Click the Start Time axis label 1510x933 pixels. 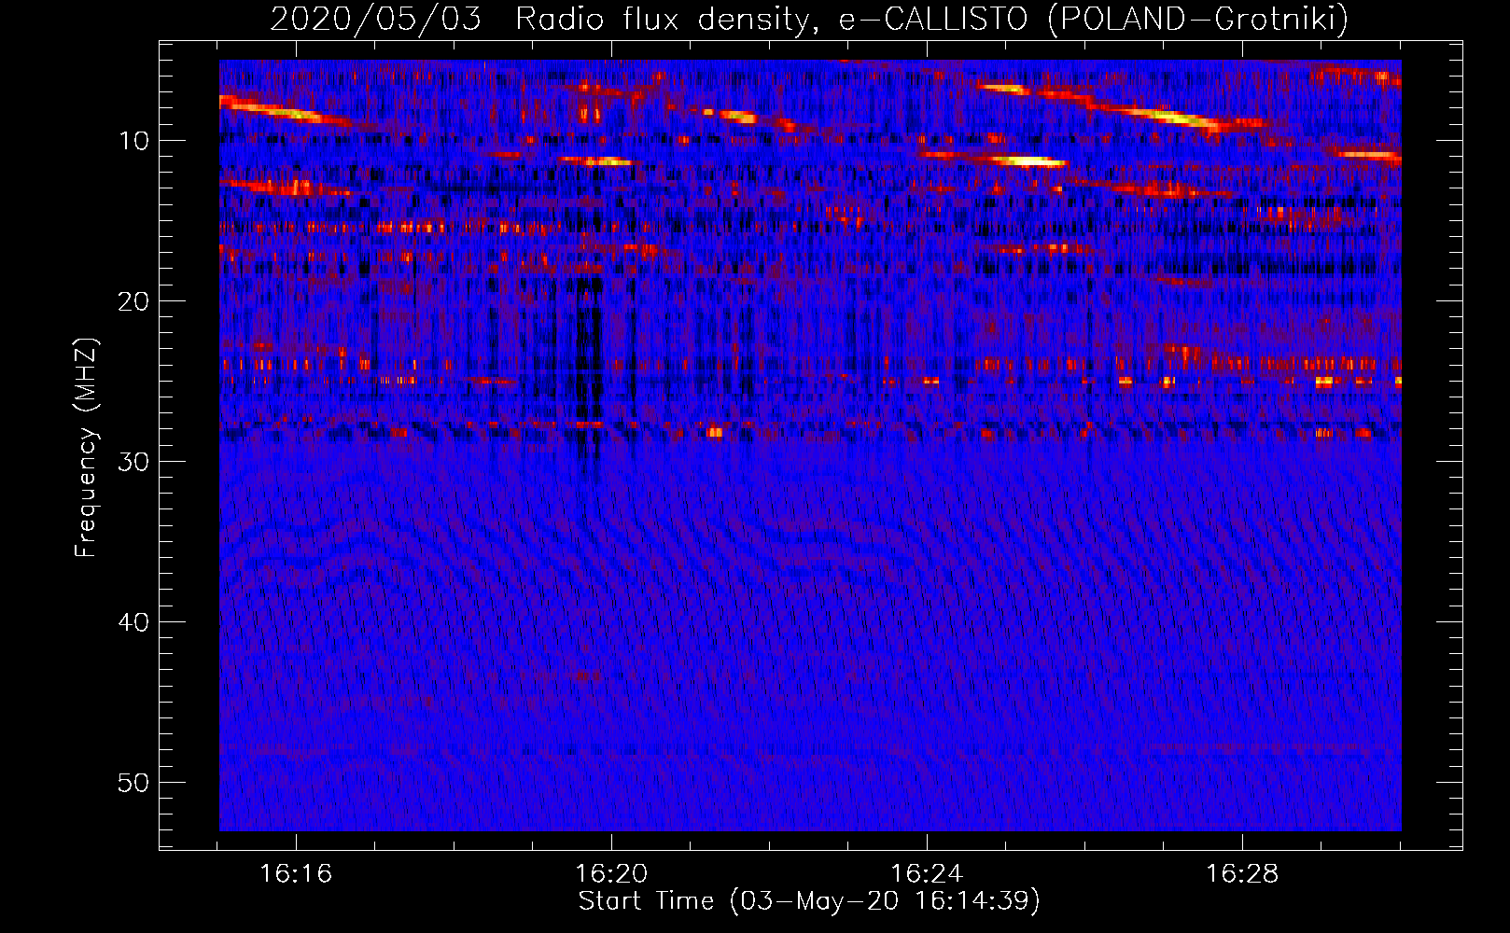click(808, 900)
